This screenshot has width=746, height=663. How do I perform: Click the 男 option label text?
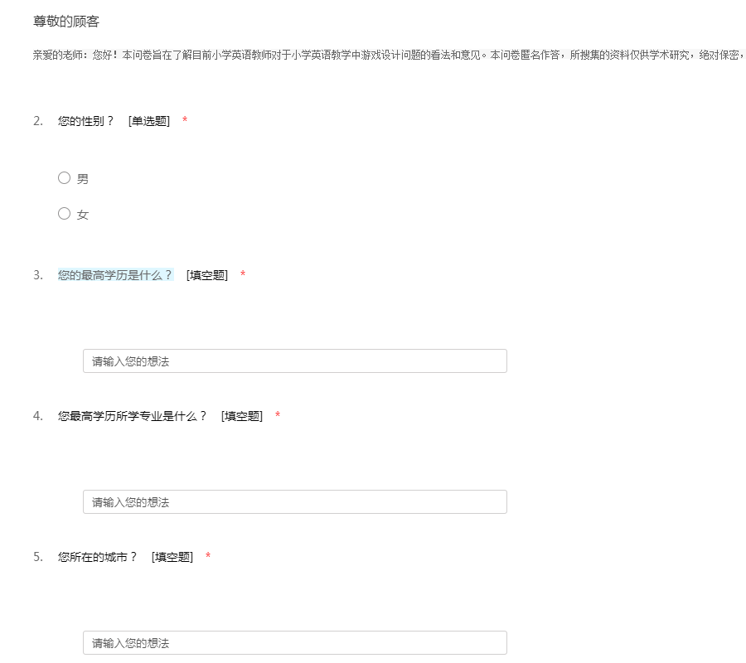(x=83, y=179)
